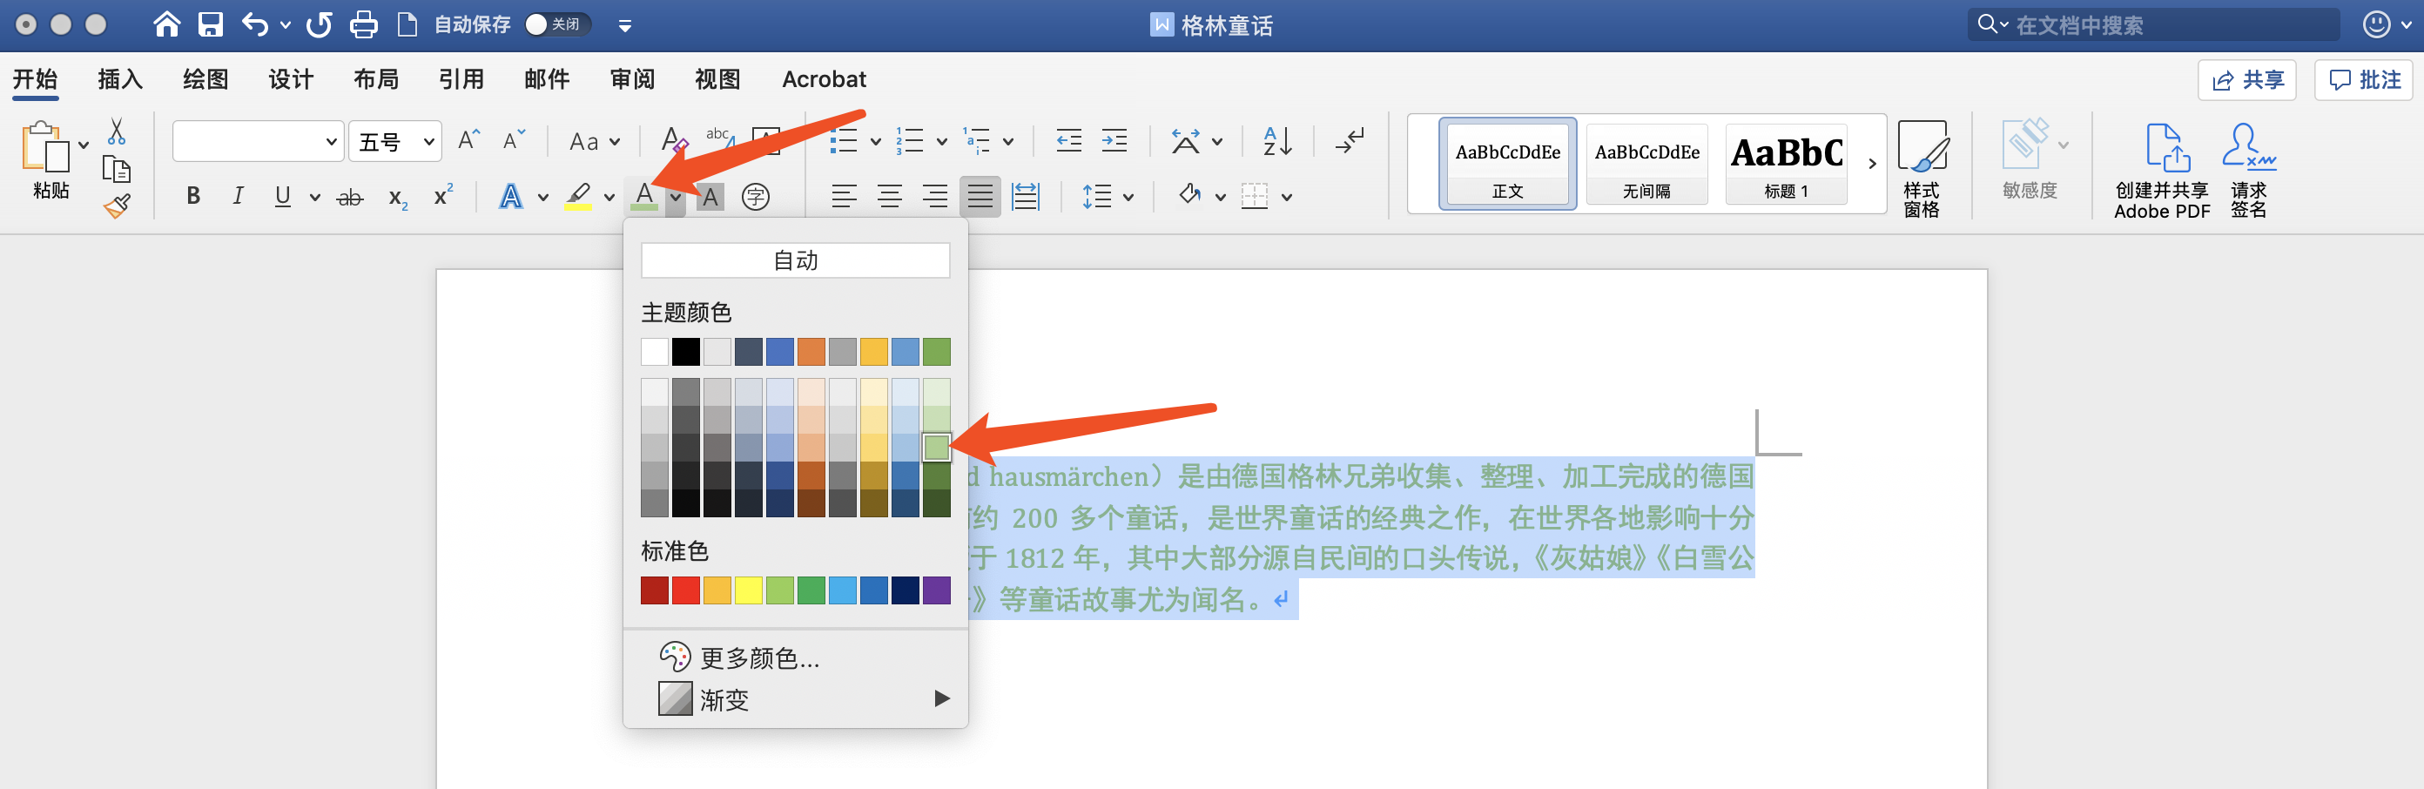This screenshot has width=2424, height=789.
Task: Open the Review (审阅) tab
Action: point(631,79)
